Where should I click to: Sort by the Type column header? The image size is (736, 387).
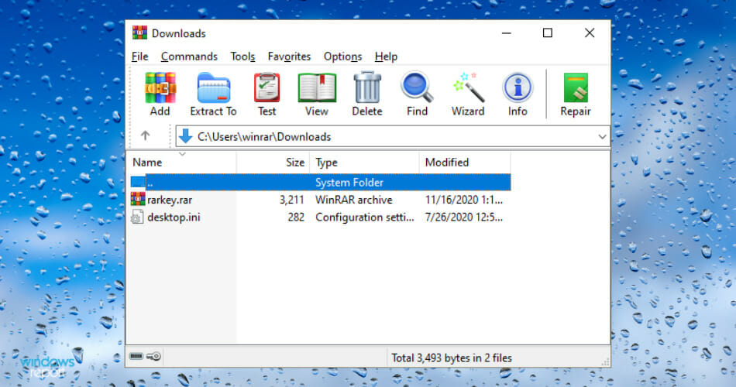point(364,163)
